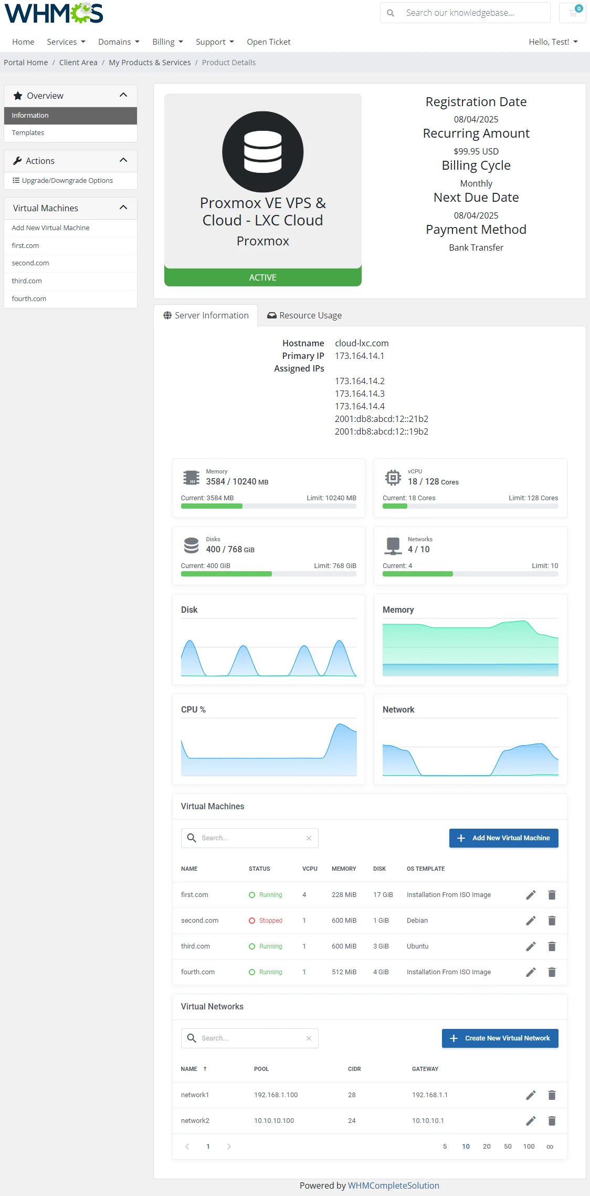Image resolution: width=590 pixels, height=1196 pixels.
Task: Click the Disks usage progress bar
Action: tap(269, 574)
